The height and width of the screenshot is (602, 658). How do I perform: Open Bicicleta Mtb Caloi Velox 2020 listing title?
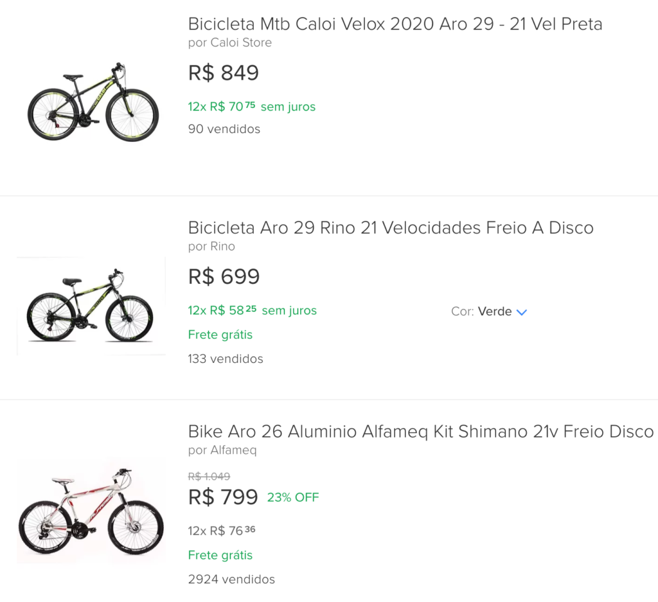click(x=395, y=24)
